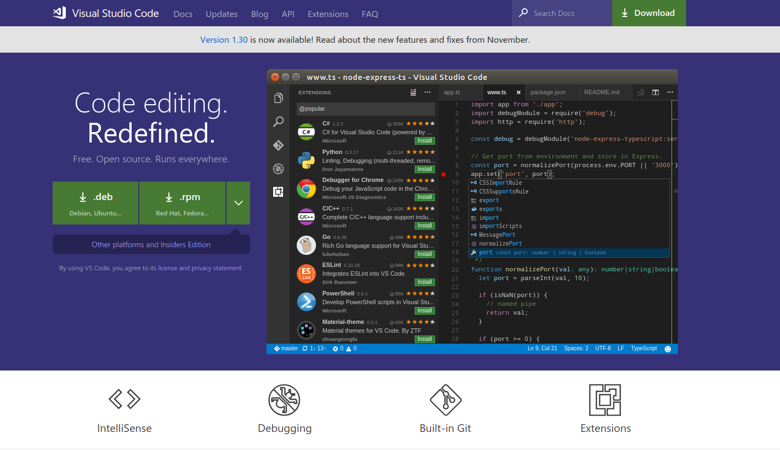Click the clear extensions list icon
The width and height of the screenshot is (780, 450).
[413, 92]
